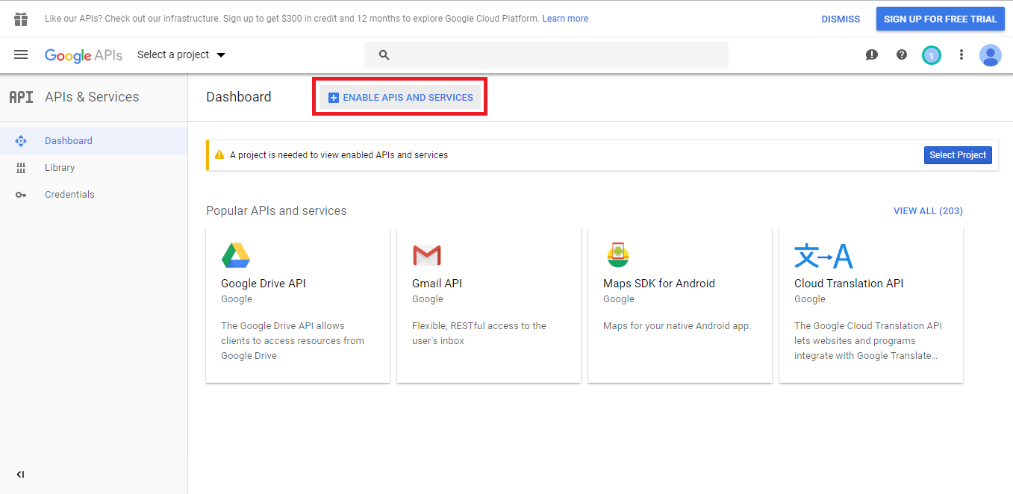The width and height of the screenshot is (1013, 494).
Task: Open the Google Drive API title
Action: click(264, 284)
